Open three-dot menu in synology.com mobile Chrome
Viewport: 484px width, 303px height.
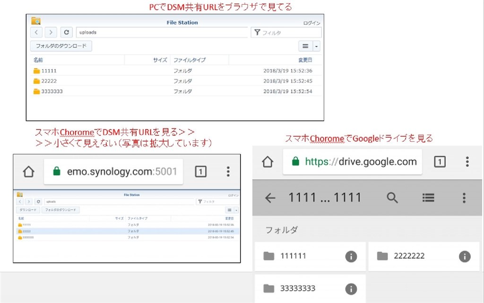coord(228,172)
